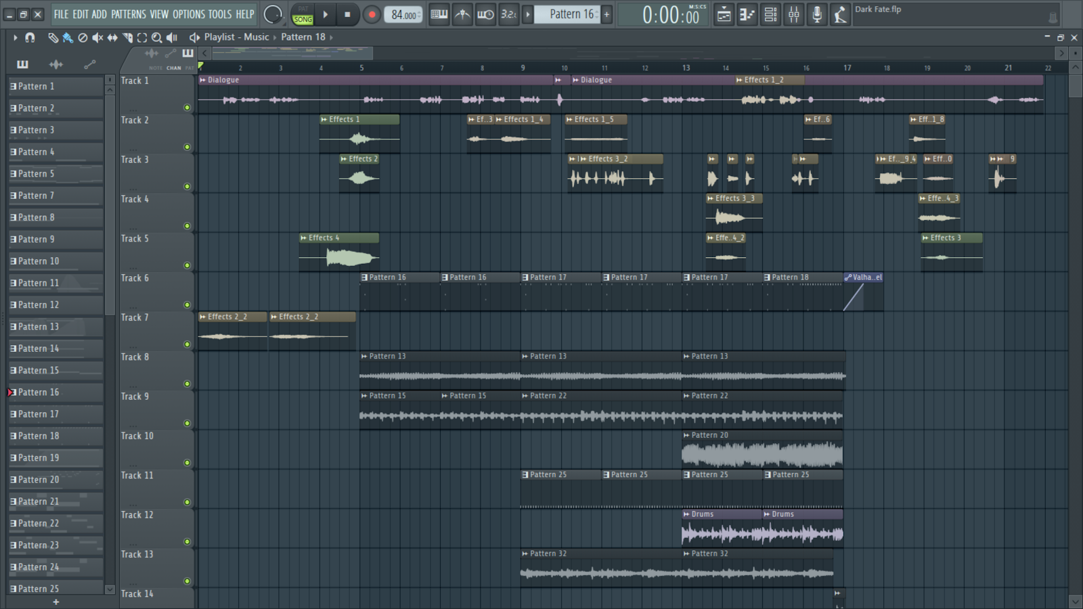Toggle wait for input icon

tap(485, 14)
